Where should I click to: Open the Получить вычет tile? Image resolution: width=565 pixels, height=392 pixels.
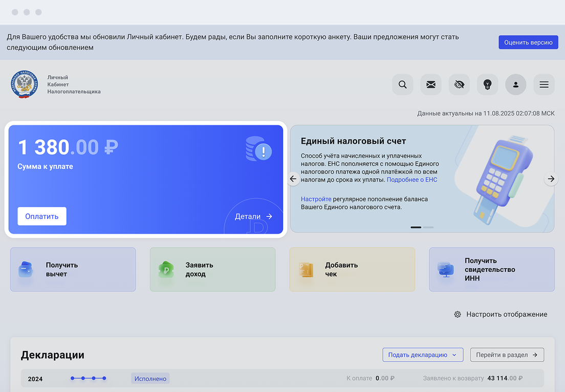pos(73,270)
